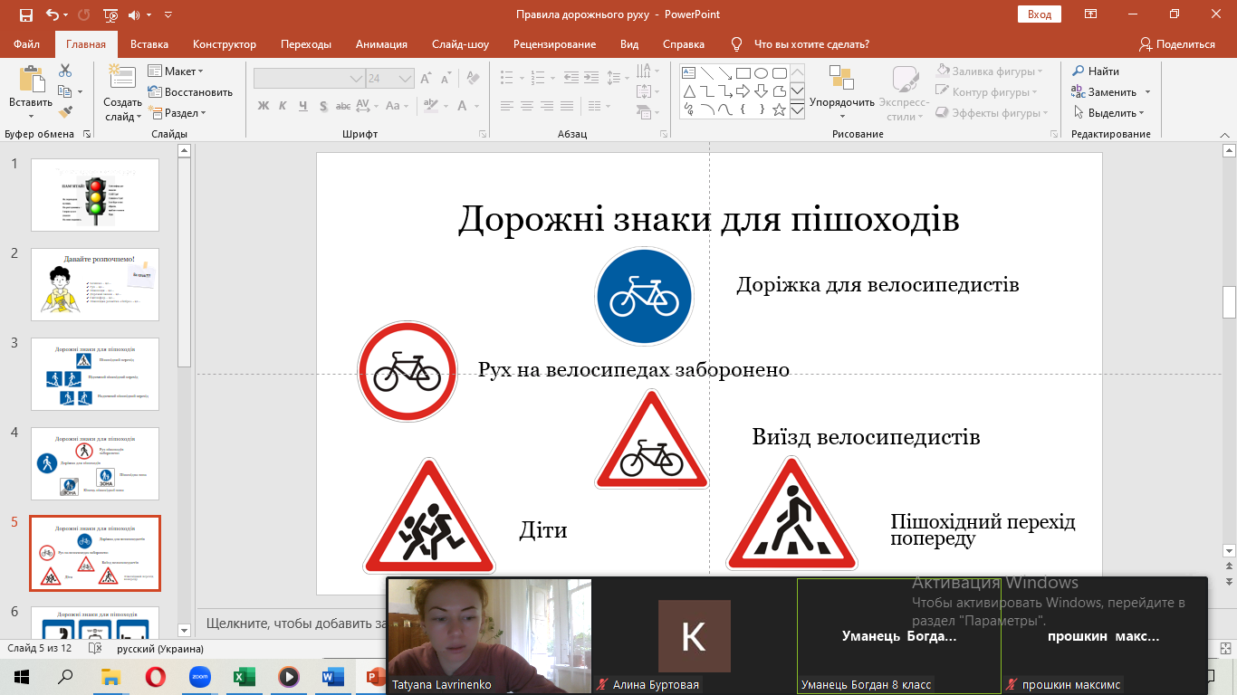Select the rectangle shape

pyautogui.click(x=743, y=72)
